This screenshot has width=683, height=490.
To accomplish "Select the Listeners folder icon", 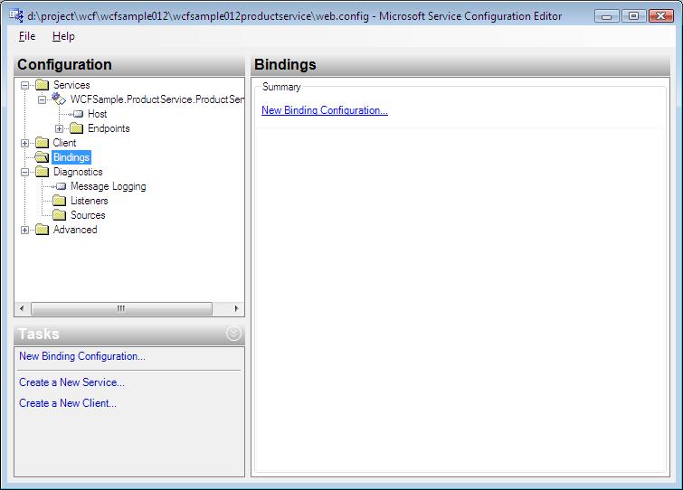I will click(60, 201).
